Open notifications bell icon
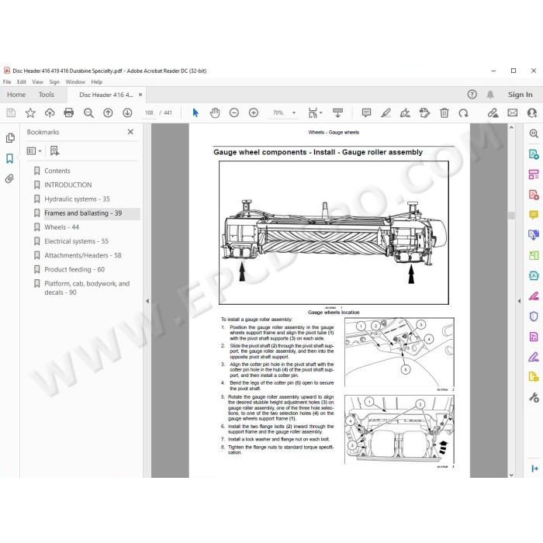Screen dimensions: 543x543 (490, 95)
